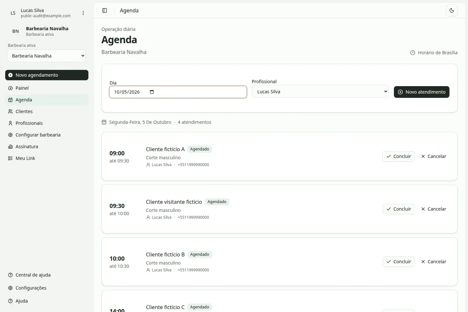
Task: Click the LS user avatar
Action: (13, 13)
